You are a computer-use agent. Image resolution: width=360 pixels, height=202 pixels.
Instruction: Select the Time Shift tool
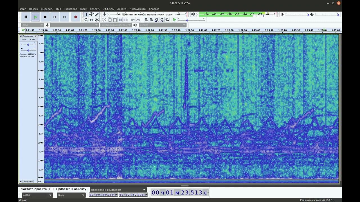[x=92, y=20]
